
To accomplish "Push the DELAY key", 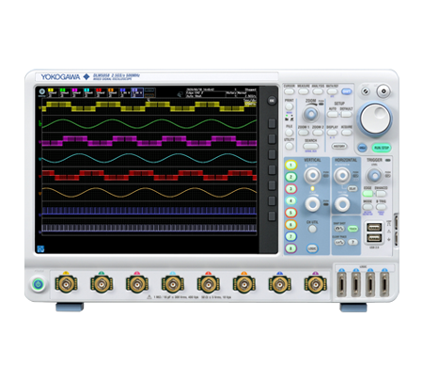I will tap(352, 189).
